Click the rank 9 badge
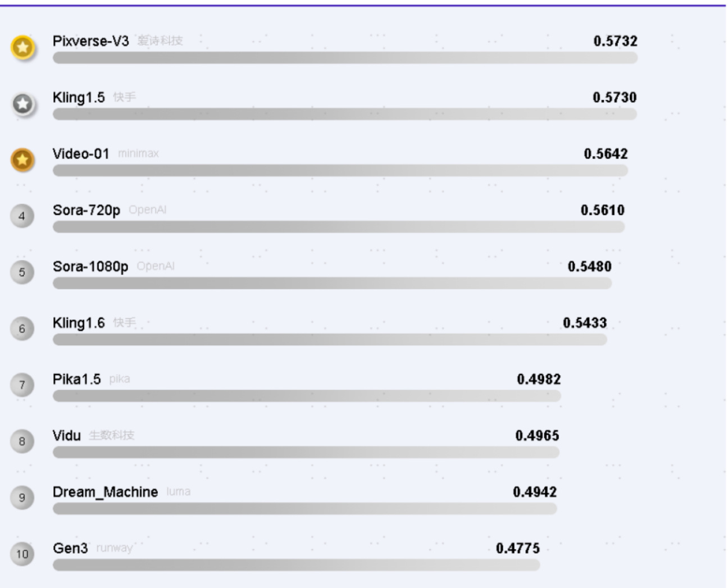Image resolution: width=728 pixels, height=588 pixels. coord(22,498)
